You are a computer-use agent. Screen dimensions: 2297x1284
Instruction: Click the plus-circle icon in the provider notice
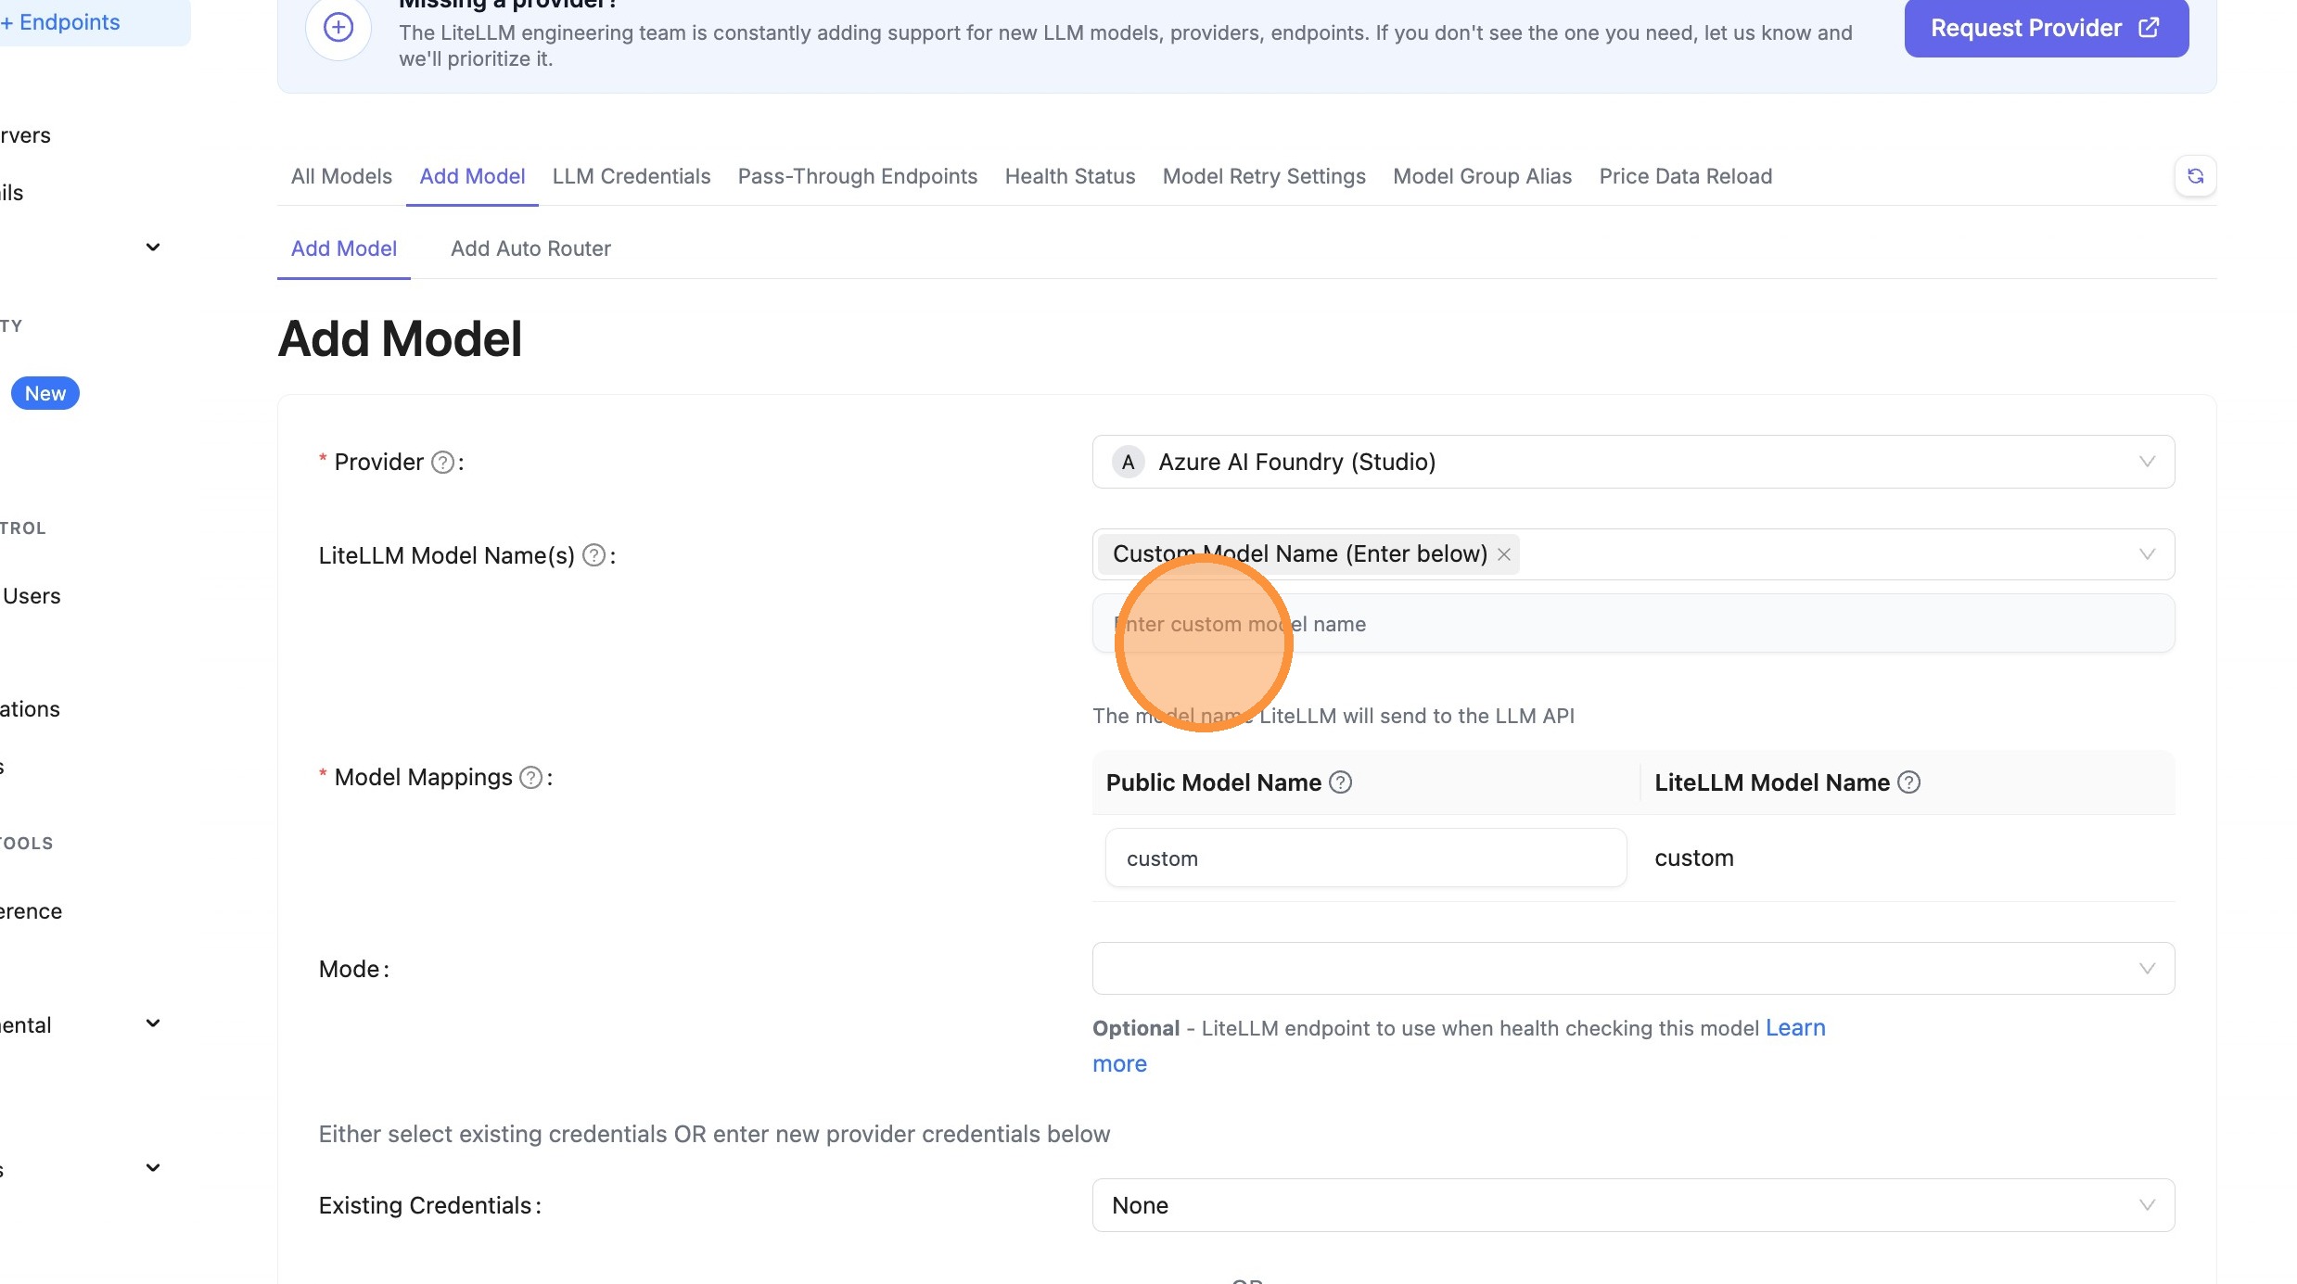tap(338, 28)
